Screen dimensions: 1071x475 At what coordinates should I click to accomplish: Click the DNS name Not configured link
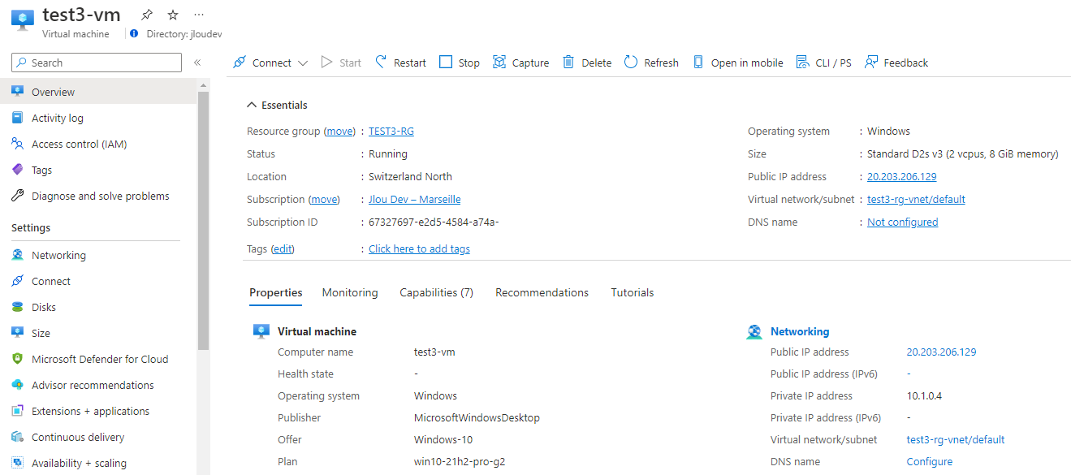(902, 222)
